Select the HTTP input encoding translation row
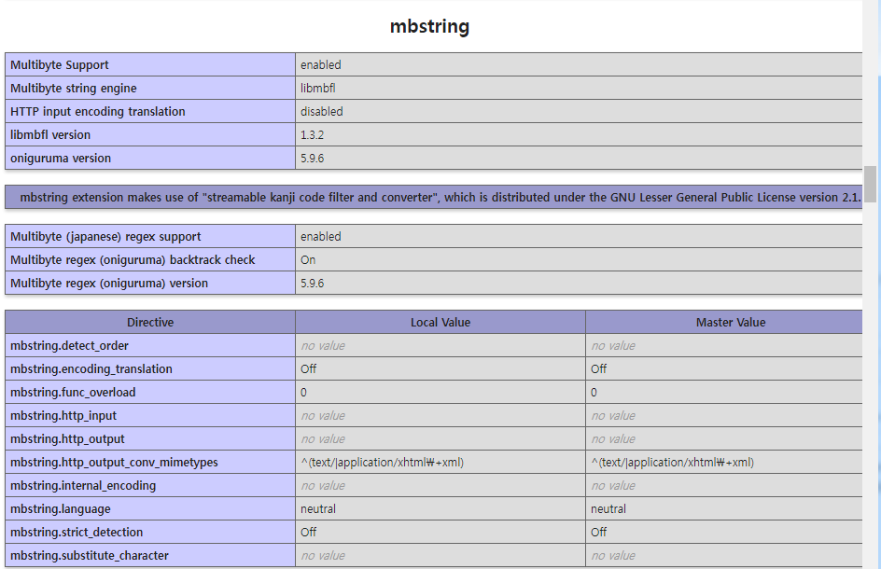Image resolution: width=881 pixels, height=569 pixels. [x=434, y=111]
